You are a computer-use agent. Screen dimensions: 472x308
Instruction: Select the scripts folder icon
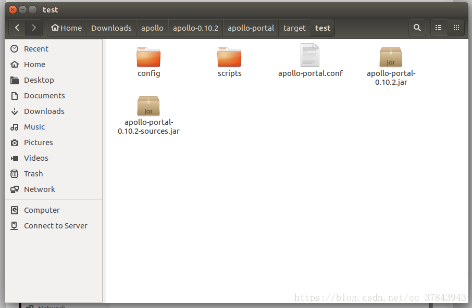229,57
